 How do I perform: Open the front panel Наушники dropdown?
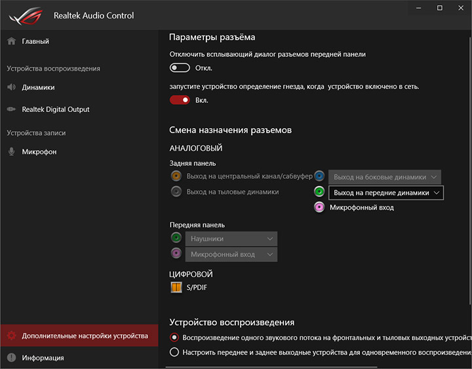[231, 239]
